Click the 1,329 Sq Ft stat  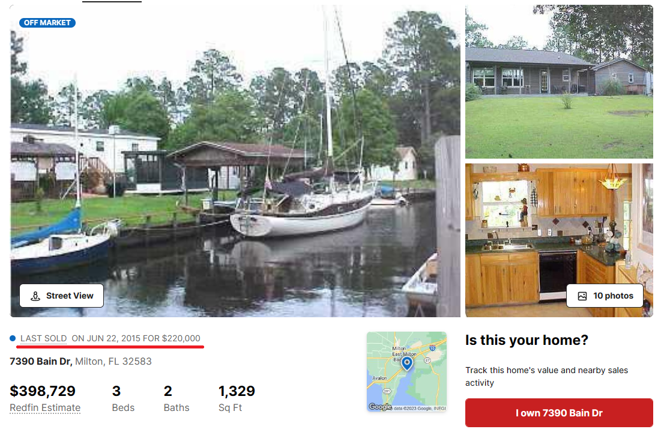237,398
